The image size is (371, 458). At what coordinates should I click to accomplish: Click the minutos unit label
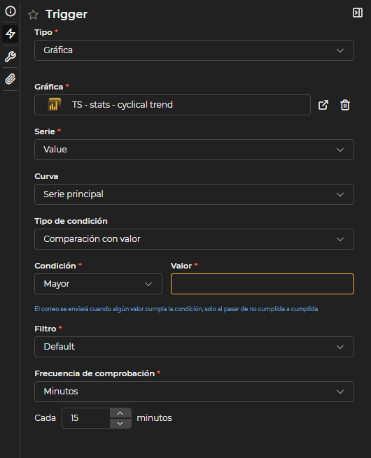tap(154, 418)
